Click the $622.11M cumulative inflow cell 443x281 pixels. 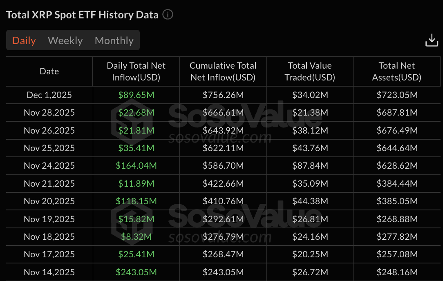pos(223,148)
